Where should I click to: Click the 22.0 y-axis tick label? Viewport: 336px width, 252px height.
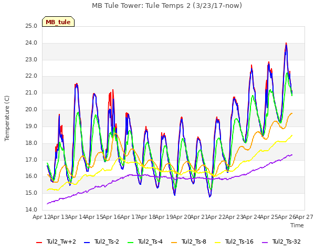[31, 76]
